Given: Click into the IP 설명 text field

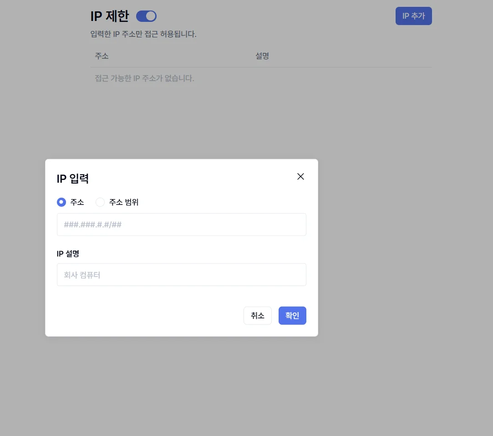Looking at the screenshot, I should (x=181, y=275).
